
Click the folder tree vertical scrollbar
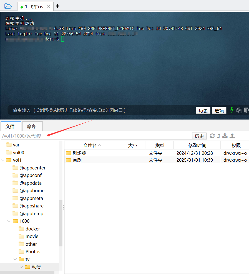click(x=61, y=223)
